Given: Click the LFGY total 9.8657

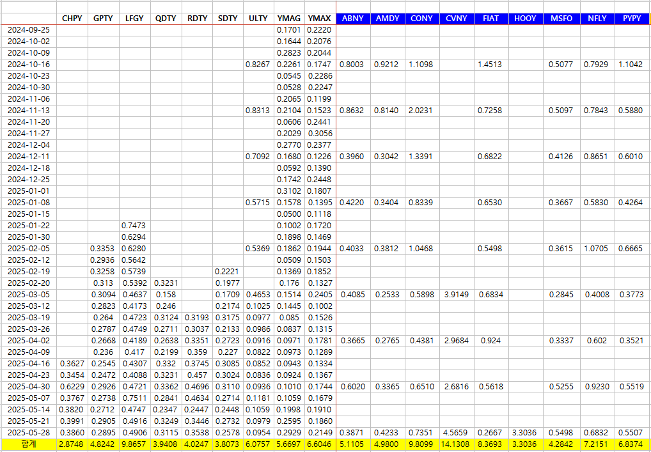Looking at the screenshot, I should 134,444.
